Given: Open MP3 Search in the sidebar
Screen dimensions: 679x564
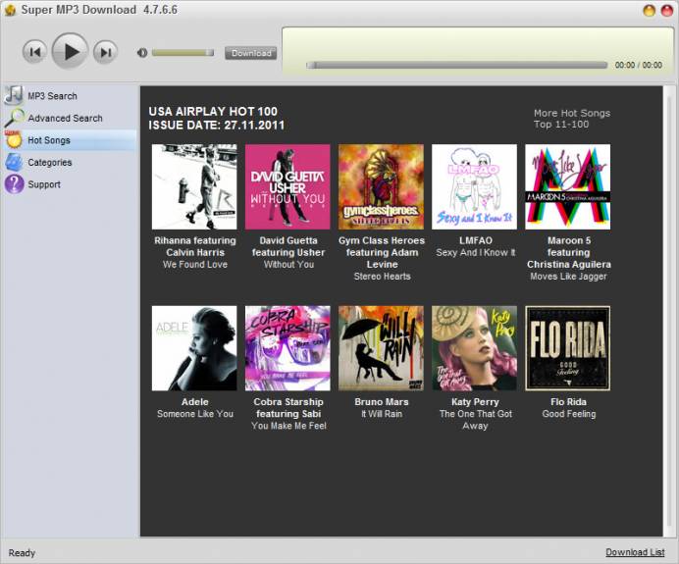Looking at the screenshot, I should tap(52, 96).
